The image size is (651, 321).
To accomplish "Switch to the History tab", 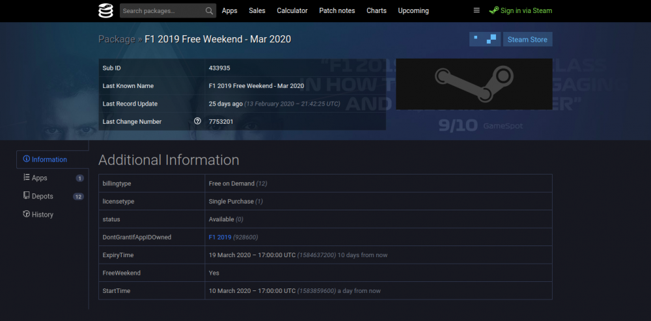I will (42, 215).
